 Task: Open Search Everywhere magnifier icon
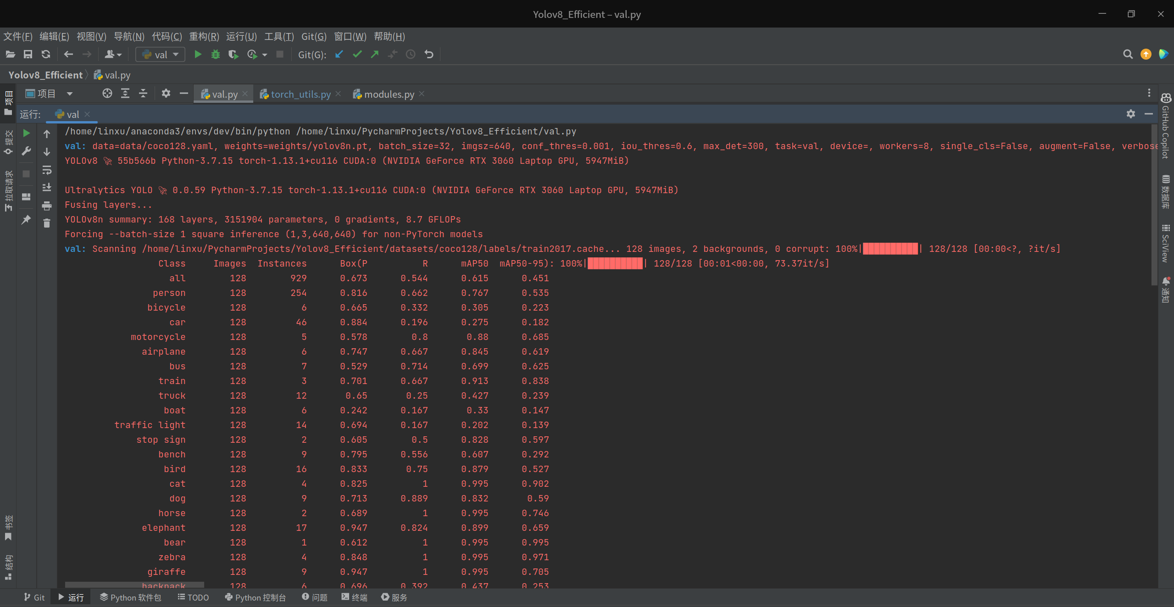1128,55
